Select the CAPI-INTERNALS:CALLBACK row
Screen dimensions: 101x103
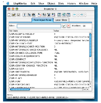tap(49, 40)
